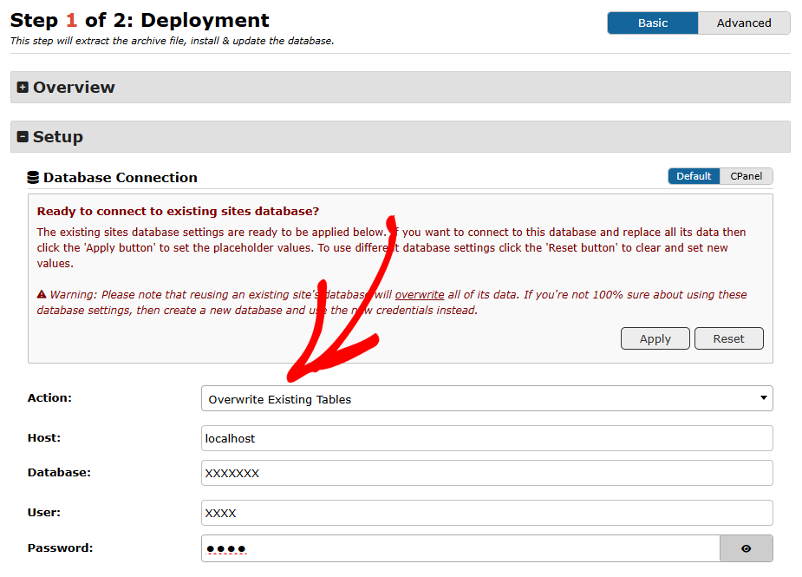Click the User: label
This screenshot has height=577, width=802.
coord(44,513)
